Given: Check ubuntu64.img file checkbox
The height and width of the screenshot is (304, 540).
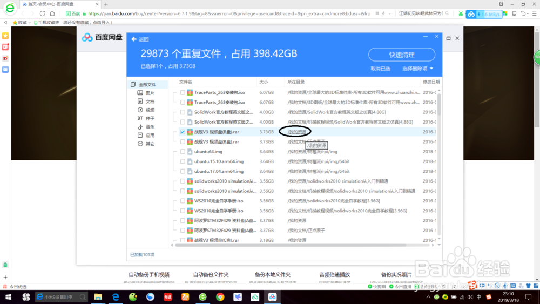Looking at the screenshot, I should (183, 152).
